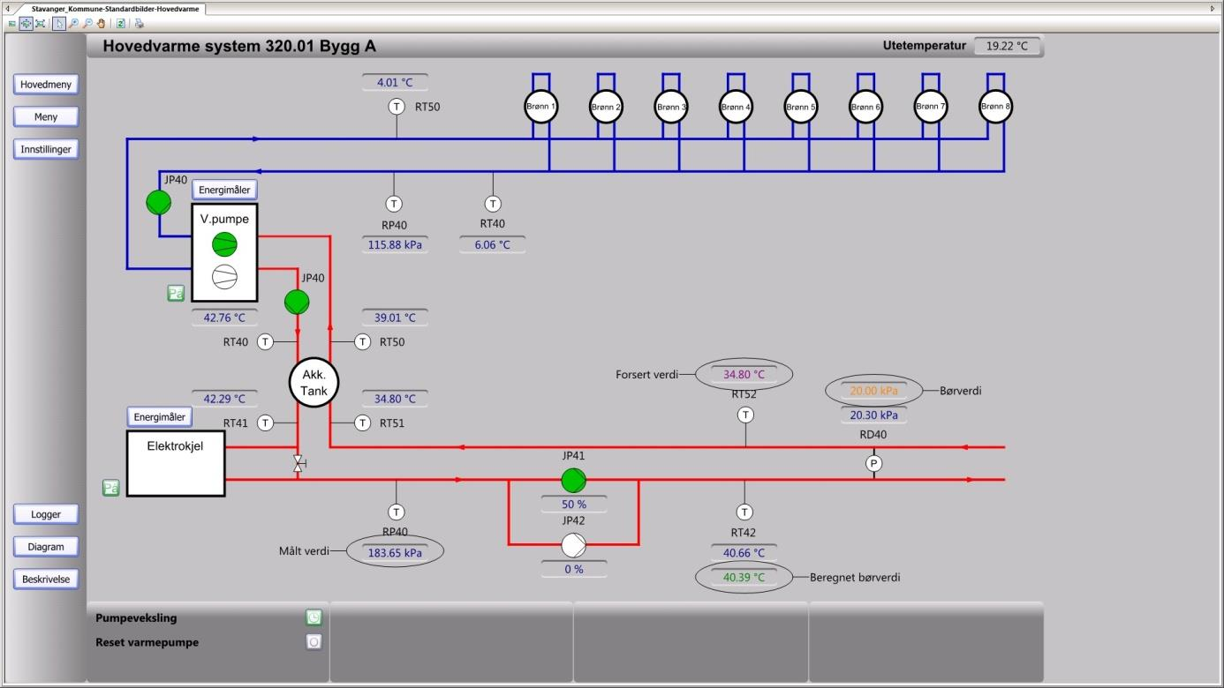Open Beskrivelse
1224x688 pixels.
click(x=46, y=580)
